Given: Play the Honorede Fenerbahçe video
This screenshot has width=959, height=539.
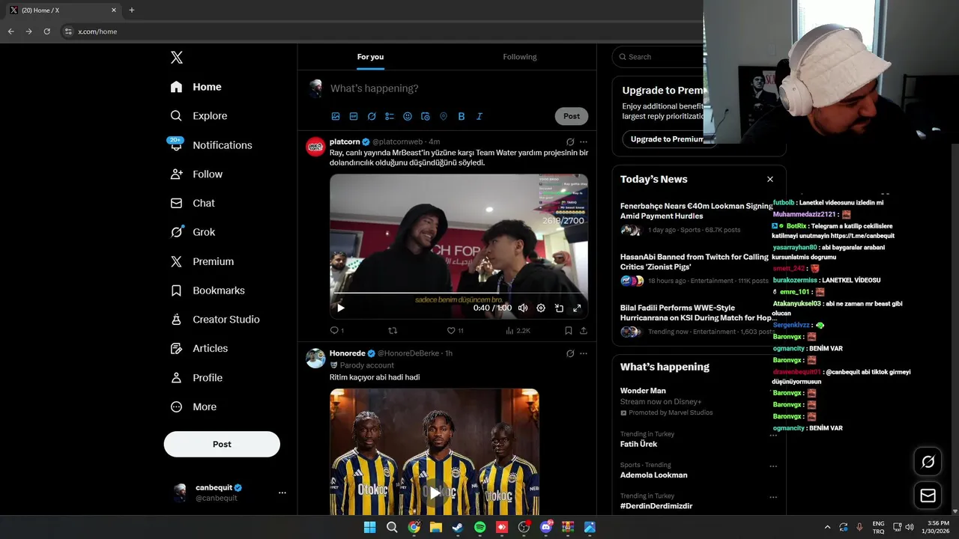Looking at the screenshot, I should coord(435,493).
